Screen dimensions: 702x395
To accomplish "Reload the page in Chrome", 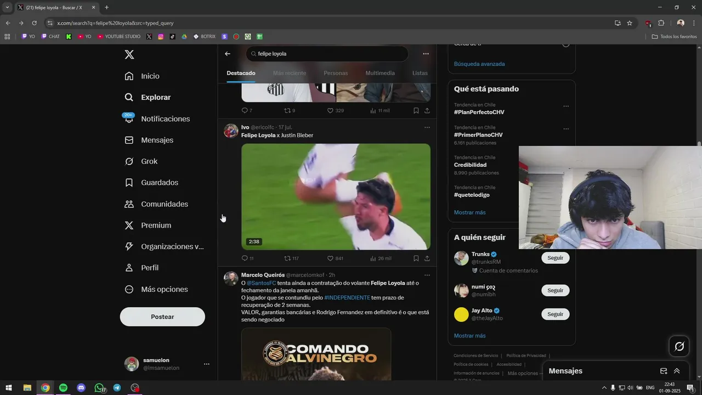I will click(x=34, y=23).
